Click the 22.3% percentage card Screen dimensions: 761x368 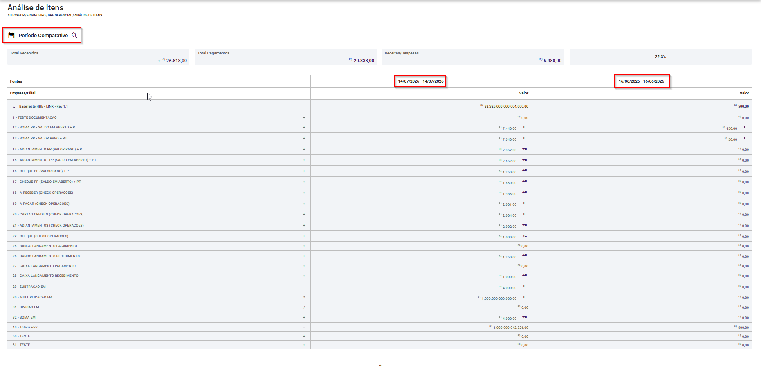point(660,57)
